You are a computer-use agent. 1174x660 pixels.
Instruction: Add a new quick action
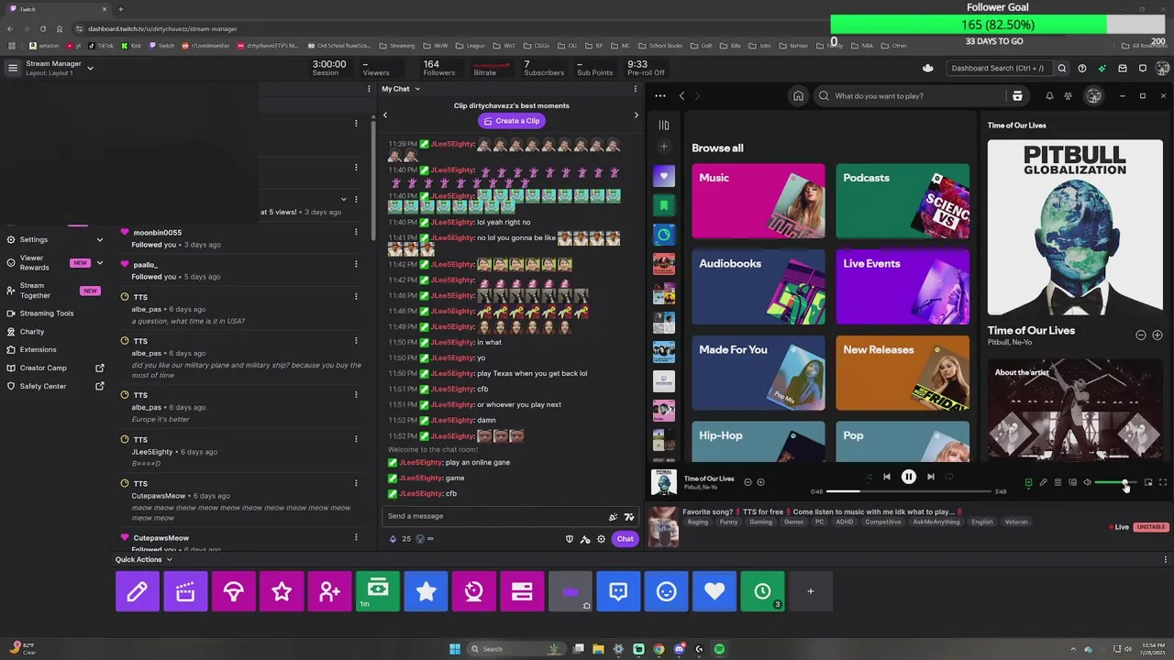[811, 591]
